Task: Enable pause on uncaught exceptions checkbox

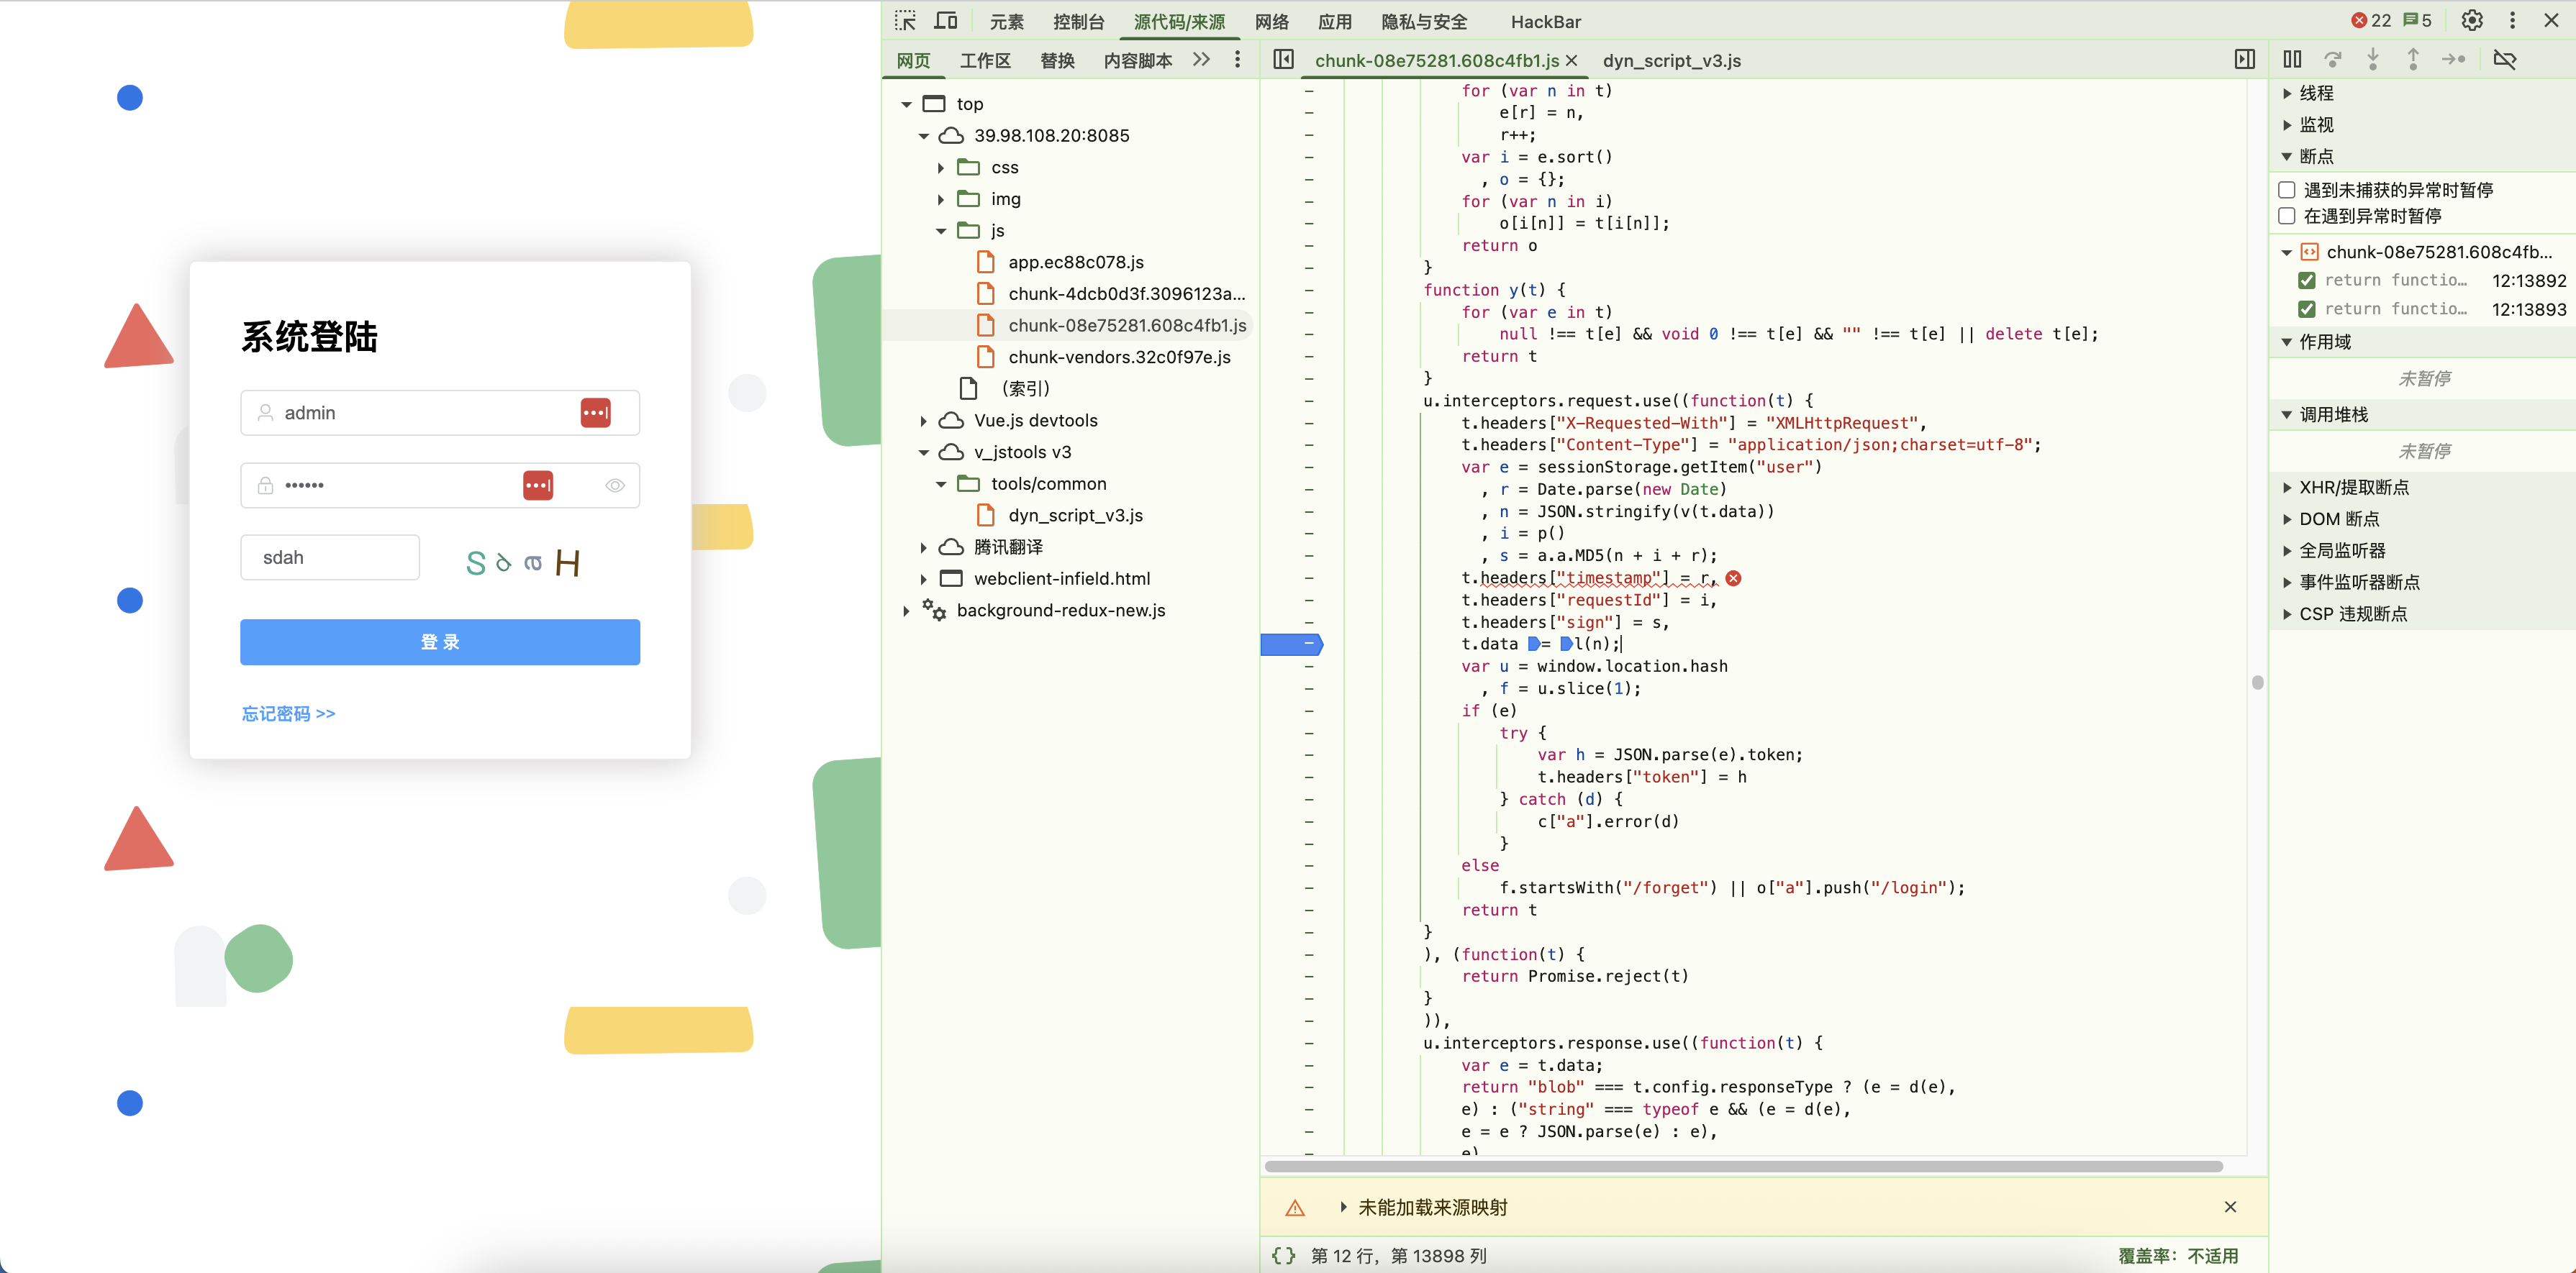Action: point(2287,190)
